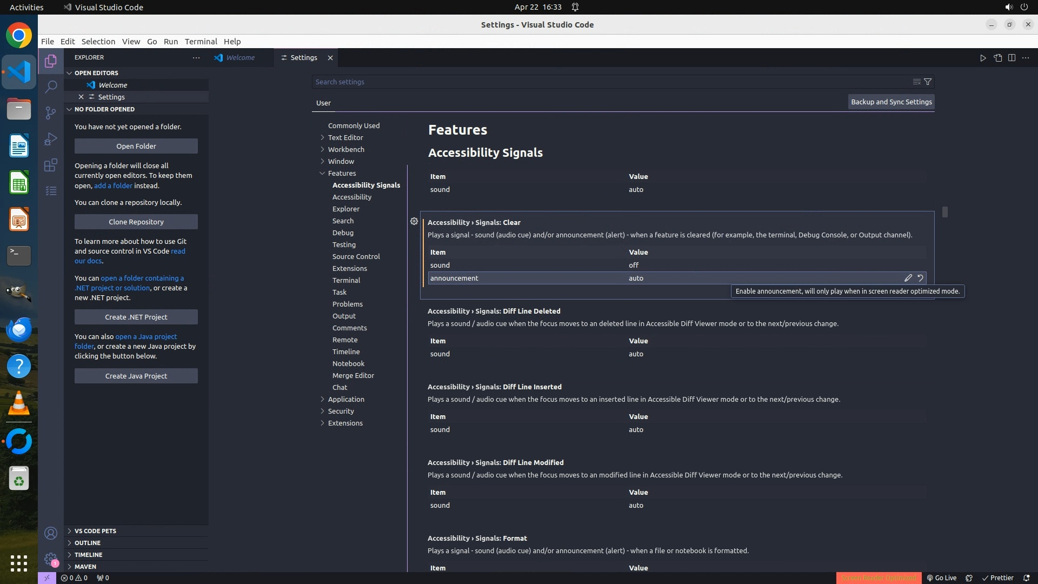Open the Search view in activity bar
1038x584 pixels.
tap(50, 87)
